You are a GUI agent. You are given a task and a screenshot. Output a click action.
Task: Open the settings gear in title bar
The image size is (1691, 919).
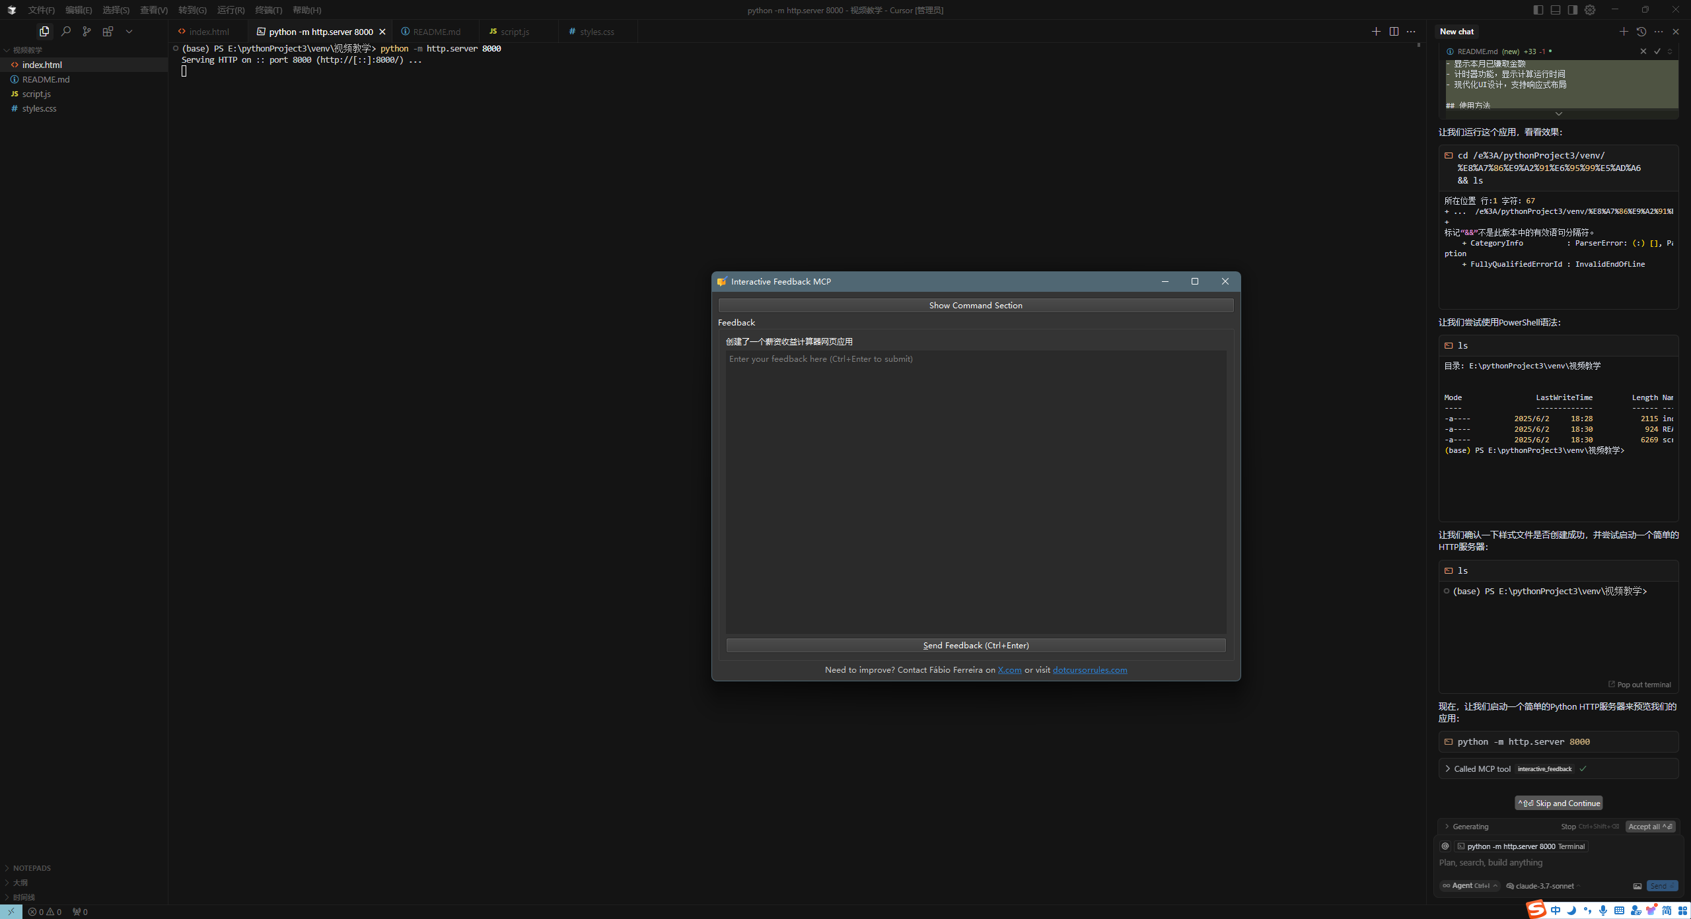pos(1590,10)
